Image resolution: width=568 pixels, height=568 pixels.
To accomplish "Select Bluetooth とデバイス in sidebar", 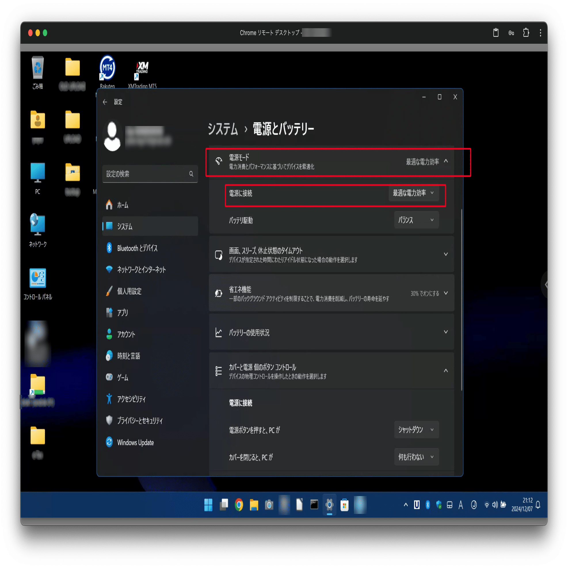I will pyautogui.click(x=137, y=248).
